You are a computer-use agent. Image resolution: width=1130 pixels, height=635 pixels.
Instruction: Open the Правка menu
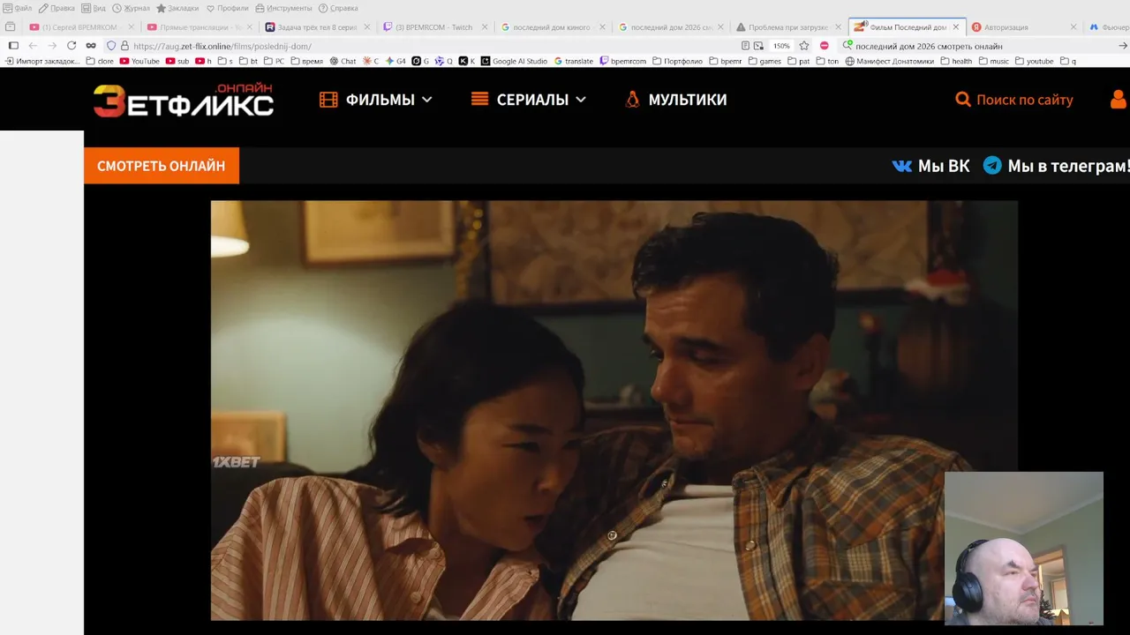(x=56, y=8)
